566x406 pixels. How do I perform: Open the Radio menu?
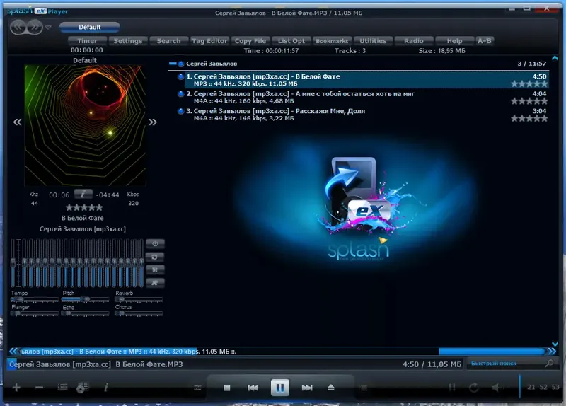click(414, 41)
